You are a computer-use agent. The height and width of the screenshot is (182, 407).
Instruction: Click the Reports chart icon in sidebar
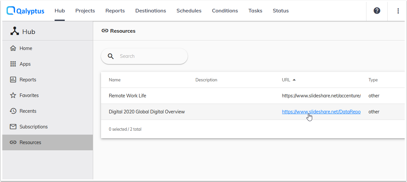(x=13, y=80)
